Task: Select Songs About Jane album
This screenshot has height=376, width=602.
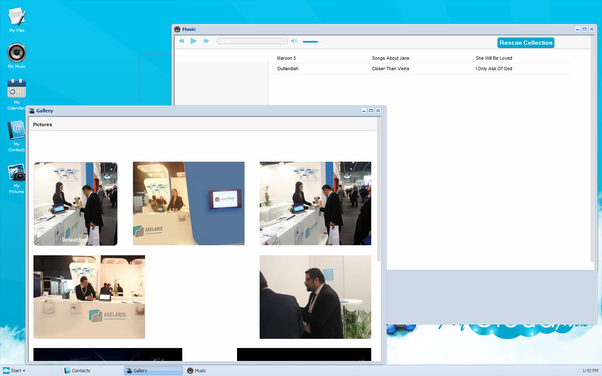Action: pyautogui.click(x=390, y=58)
